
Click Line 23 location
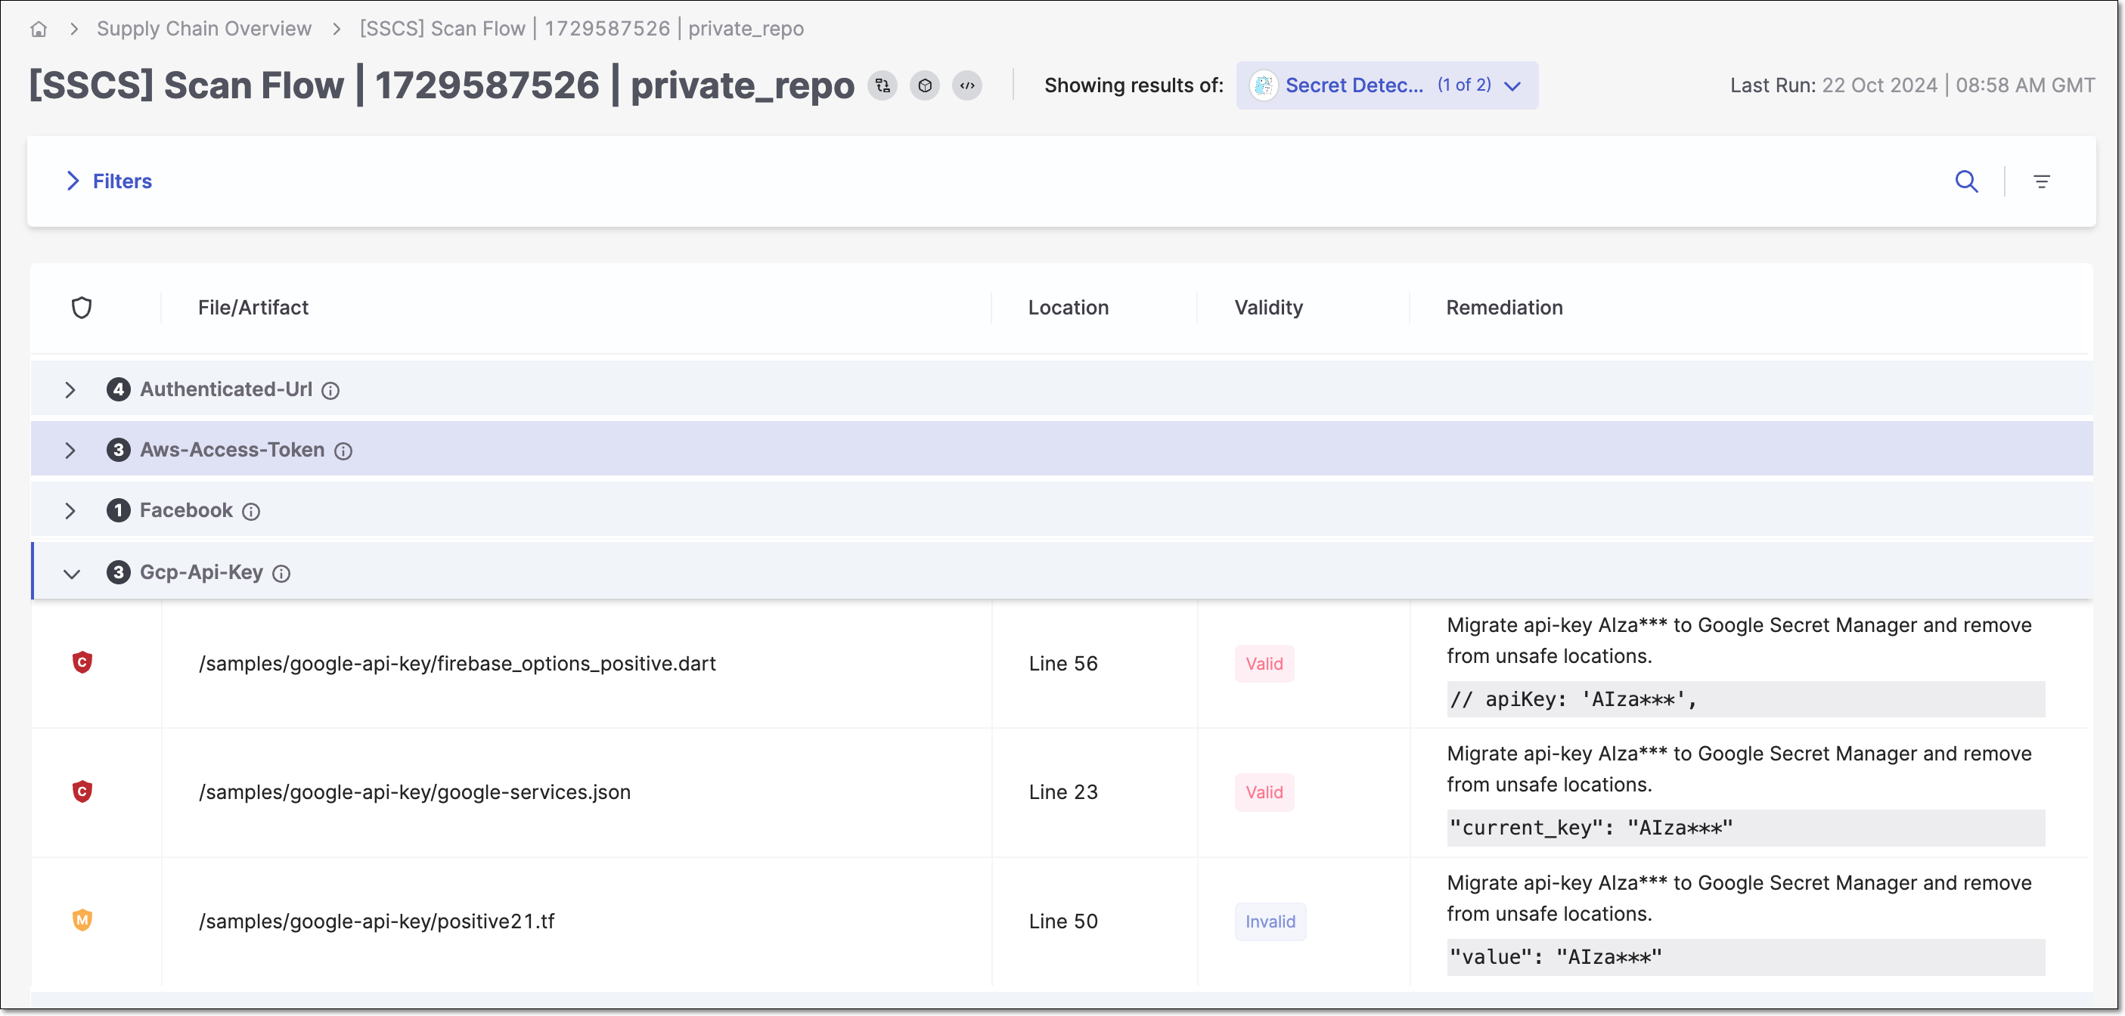pyautogui.click(x=1062, y=791)
